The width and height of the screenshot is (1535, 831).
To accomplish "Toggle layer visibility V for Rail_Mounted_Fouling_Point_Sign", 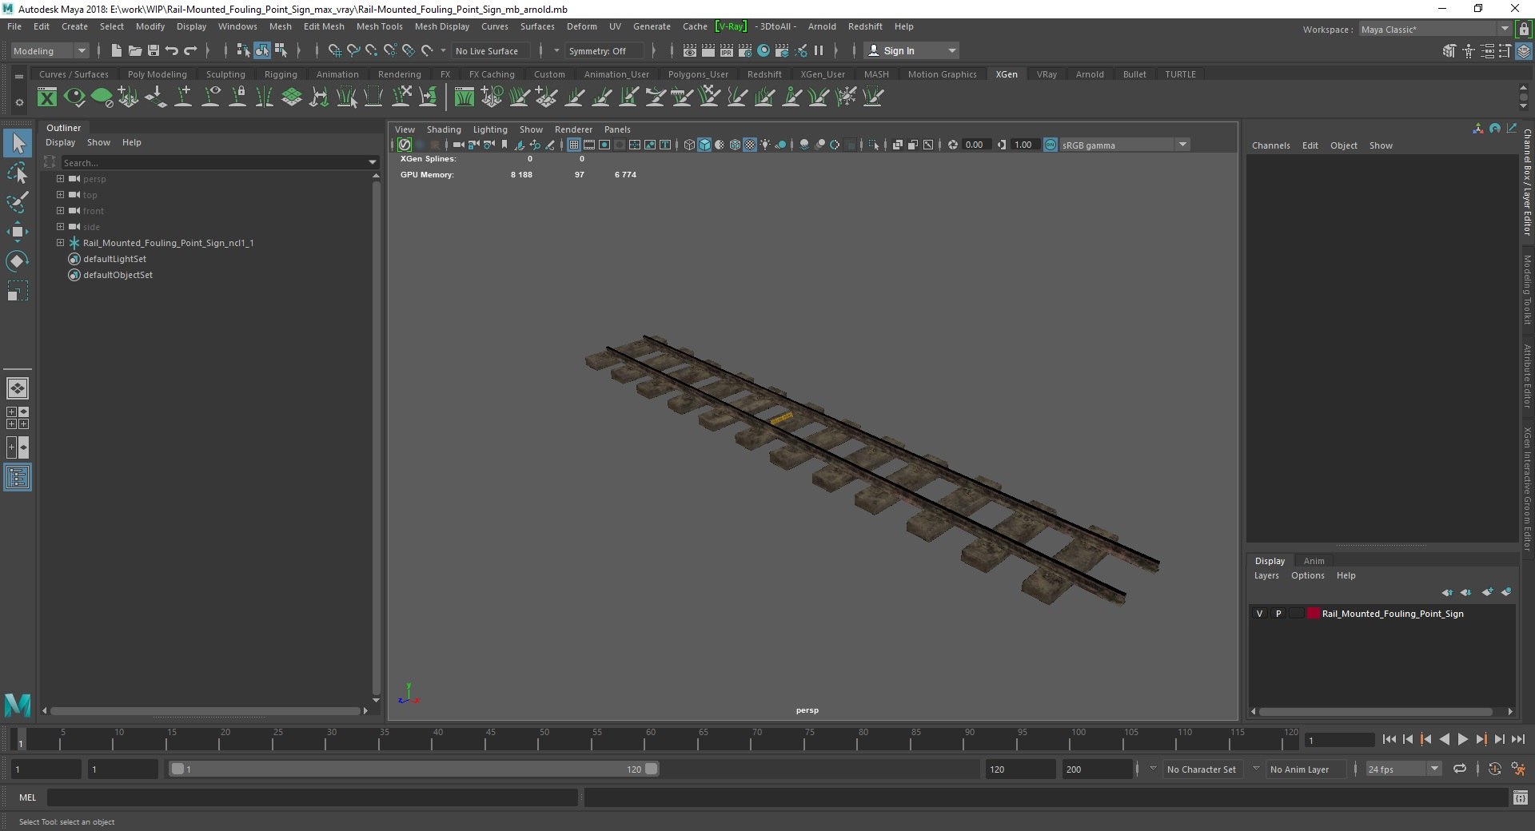I will (x=1260, y=614).
